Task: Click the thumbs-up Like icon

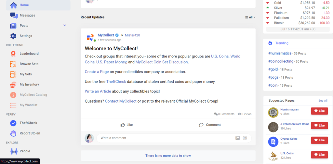Action: coord(123,125)
